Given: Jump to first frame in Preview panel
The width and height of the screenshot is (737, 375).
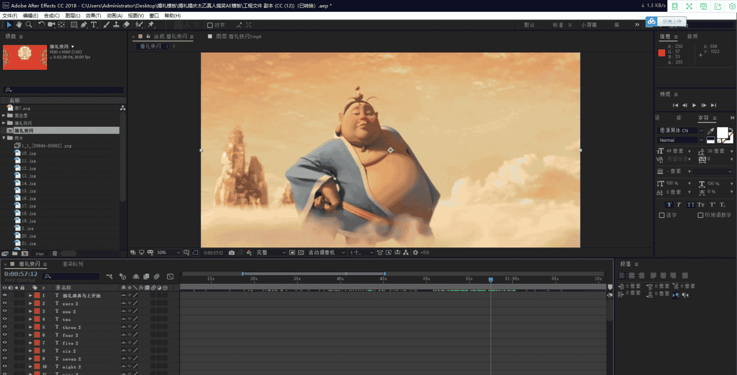Looking at the screenshot, I should (x=675, y=105).
